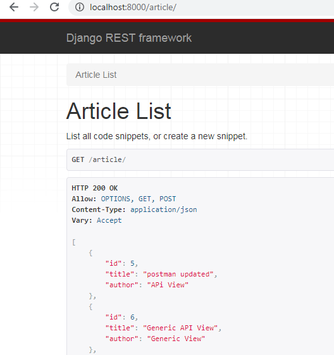Open the Django REST framework navbar link

[x=129, y=38]
